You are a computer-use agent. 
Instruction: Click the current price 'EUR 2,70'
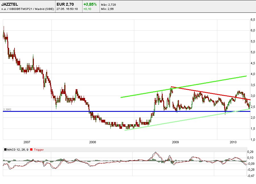(65, 4)
